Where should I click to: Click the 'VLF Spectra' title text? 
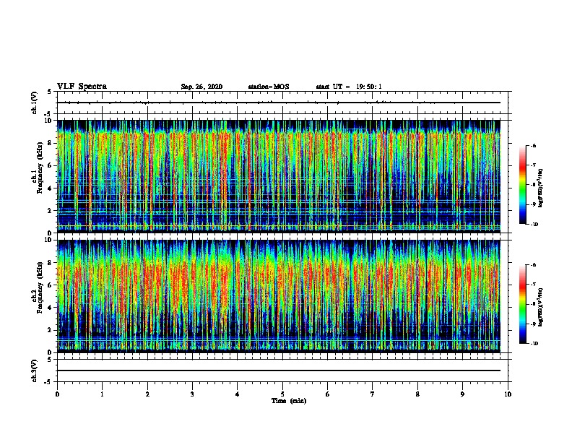pyautogui.click(x=82, y=87)
